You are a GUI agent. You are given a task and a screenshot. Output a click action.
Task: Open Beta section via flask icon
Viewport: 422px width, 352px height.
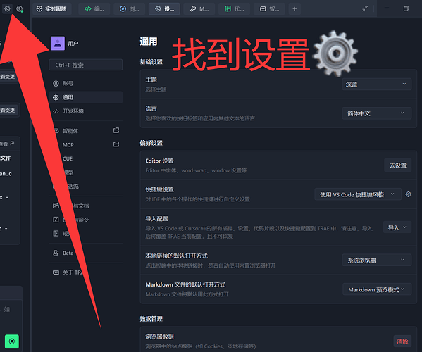pyautogui.click(x=56, y=253)
